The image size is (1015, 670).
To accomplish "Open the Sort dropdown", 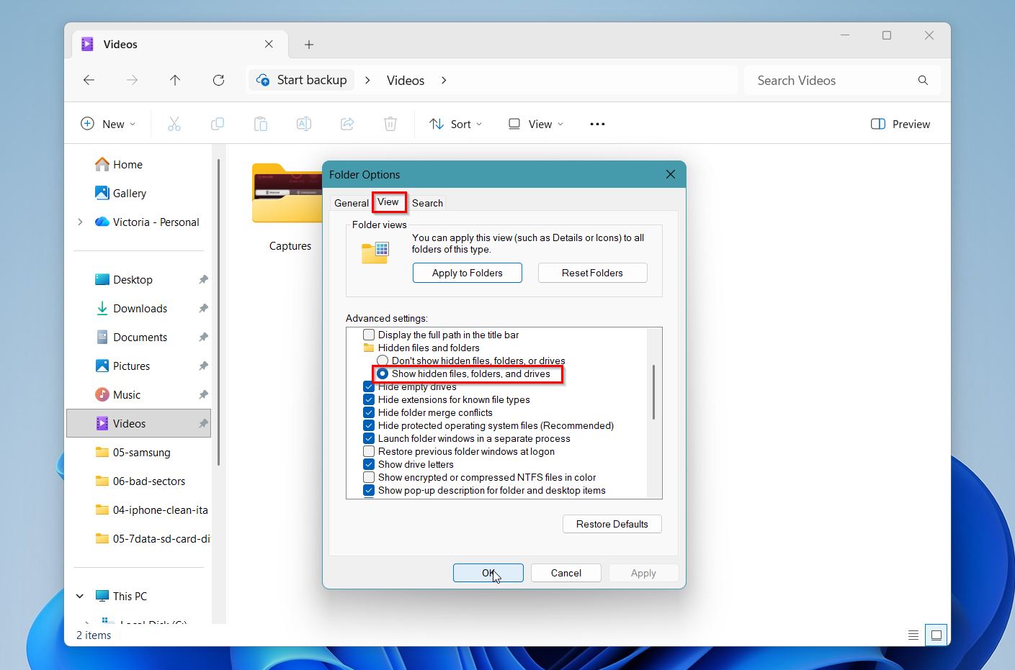I will tap(455, 123).
